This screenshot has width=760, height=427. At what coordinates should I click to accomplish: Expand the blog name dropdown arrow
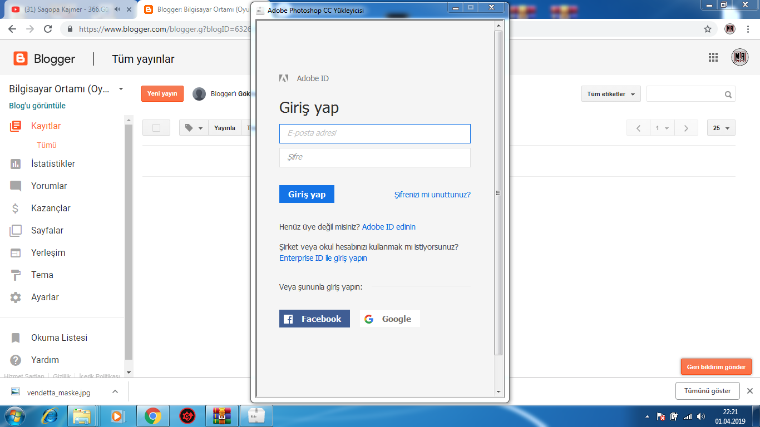pyautogui.click(x=121, y=89)
